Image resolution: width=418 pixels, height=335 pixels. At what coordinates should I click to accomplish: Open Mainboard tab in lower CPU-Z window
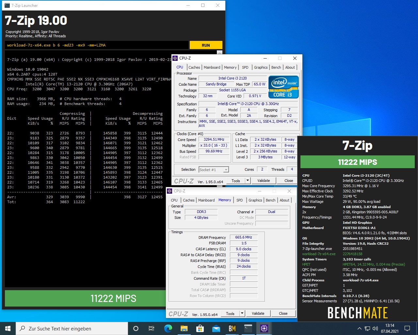pyautogui.click(x=206, y=200)
